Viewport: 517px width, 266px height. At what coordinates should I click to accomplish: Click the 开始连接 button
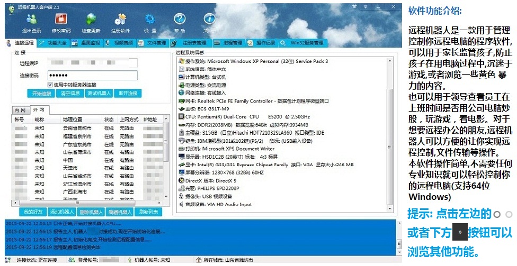[x=41, y=94]
